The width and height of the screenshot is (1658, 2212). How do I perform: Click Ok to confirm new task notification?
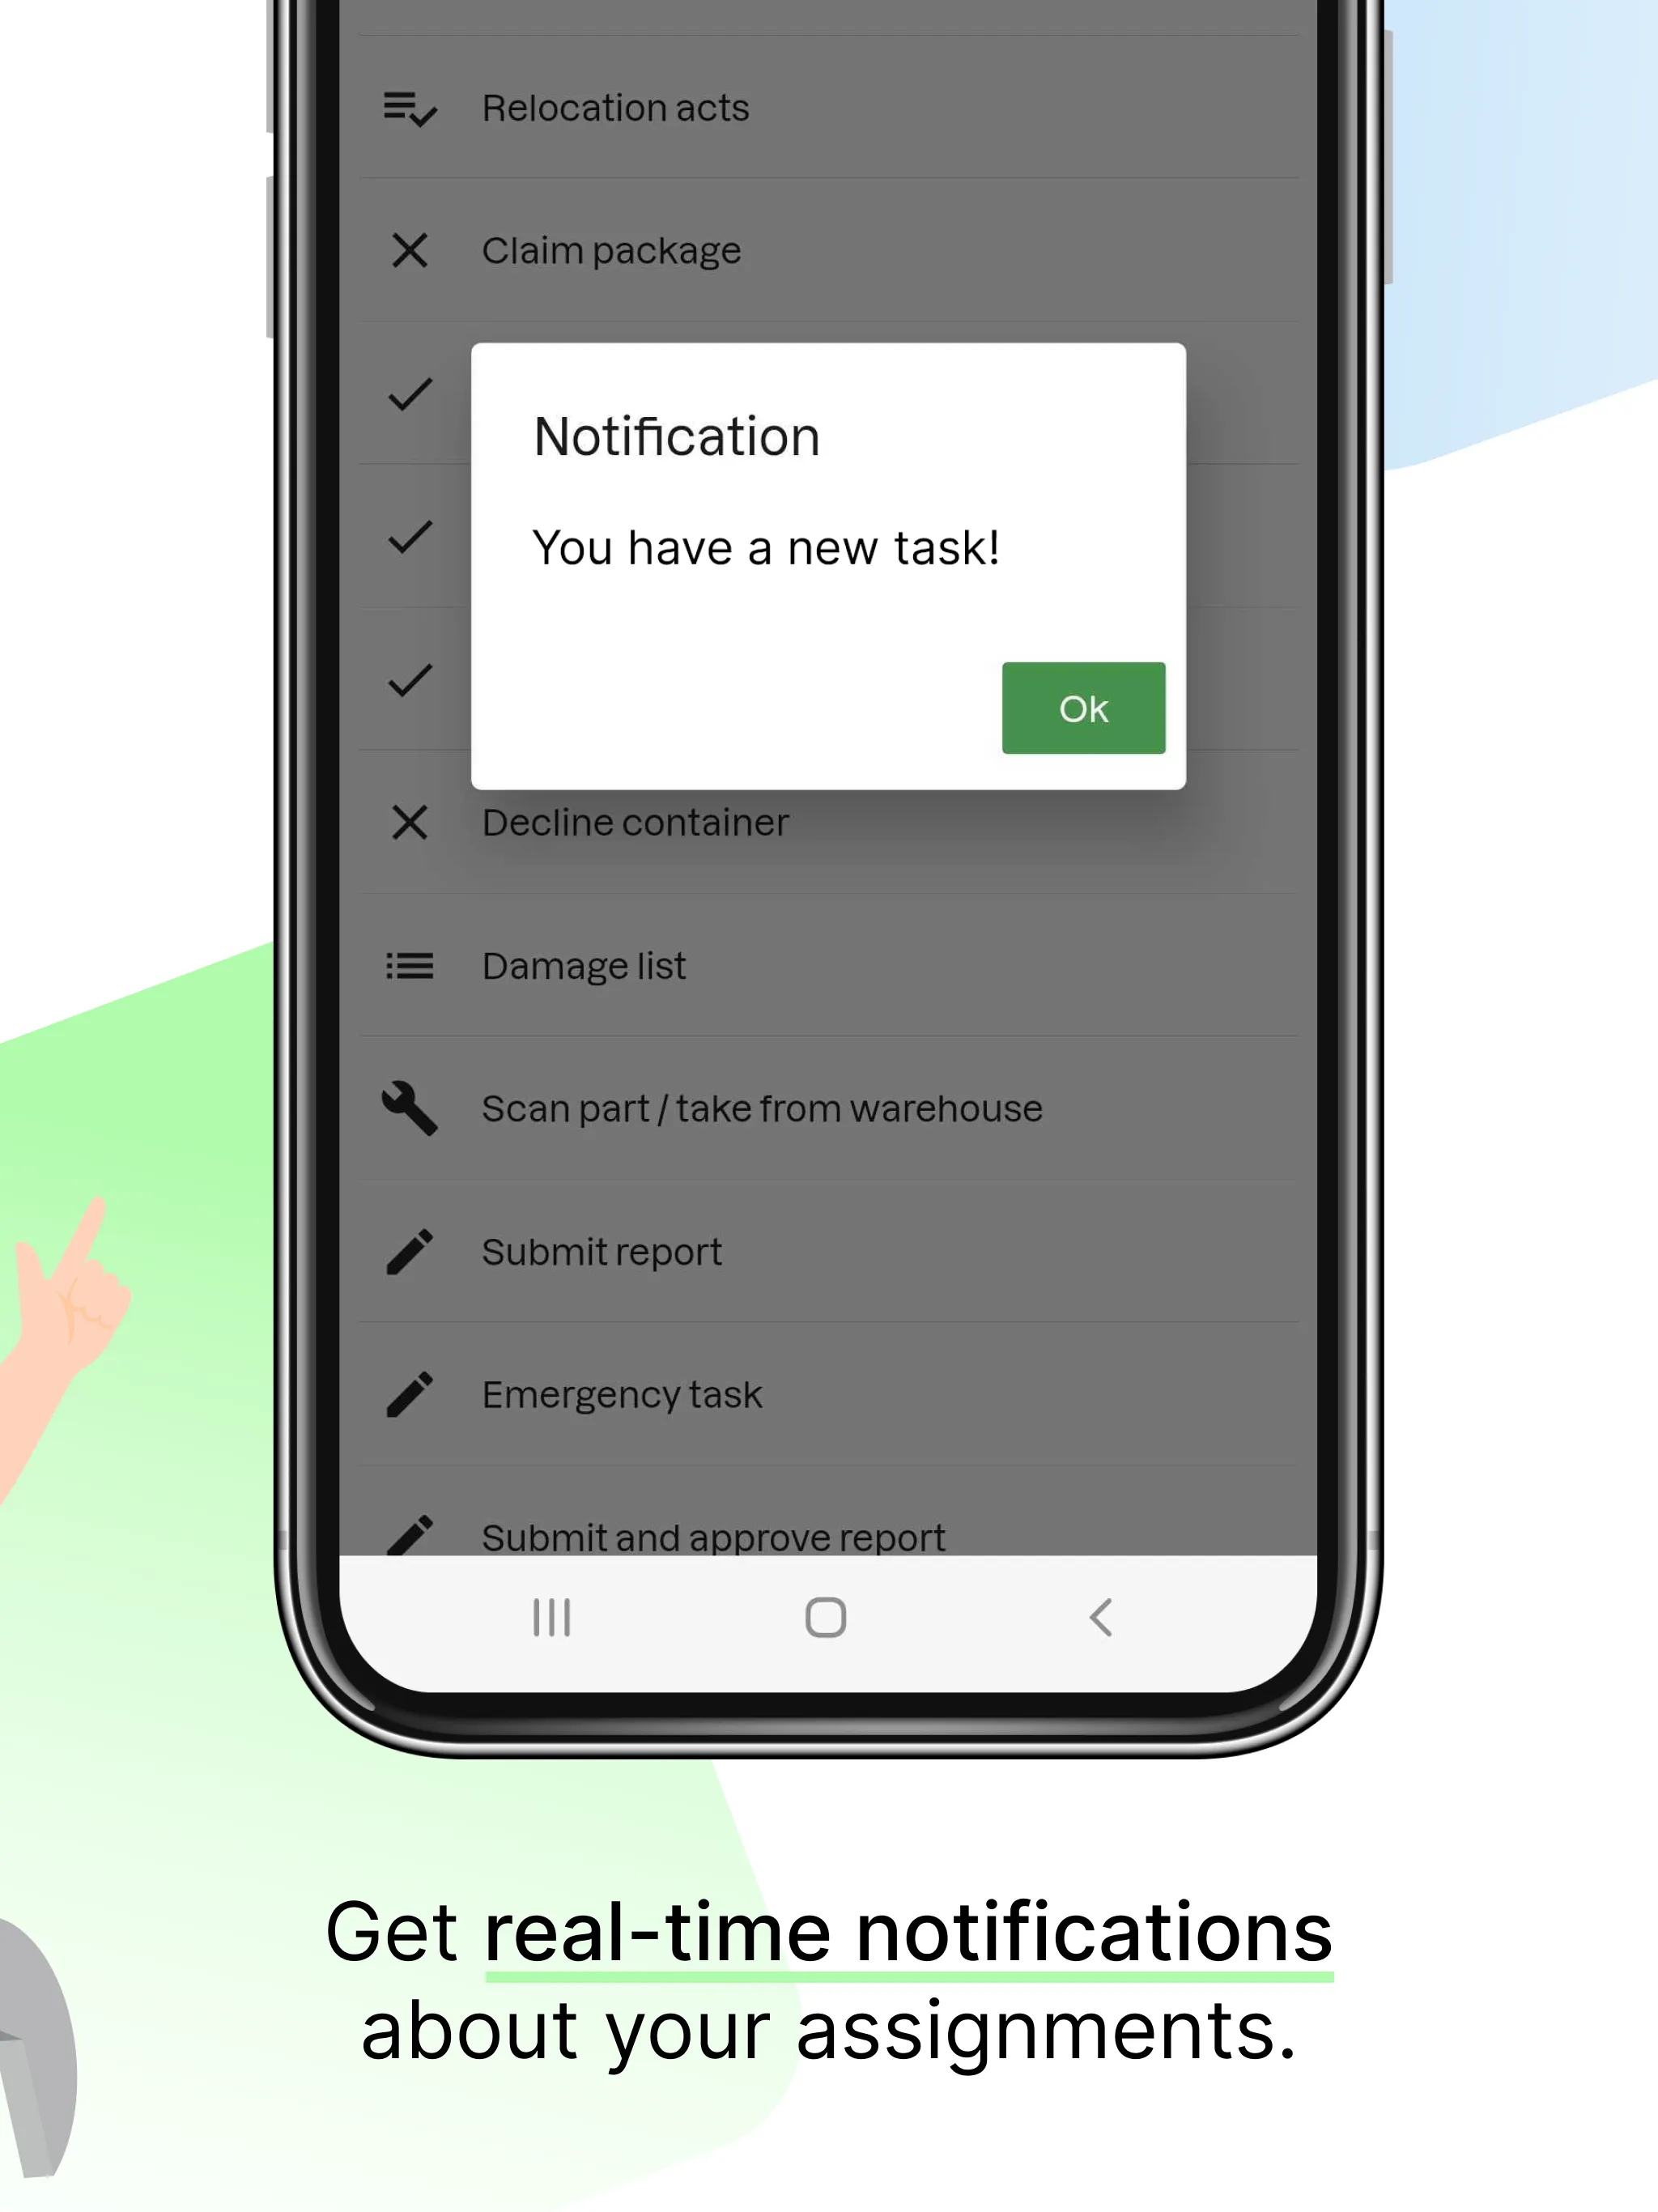[1083, 705]
